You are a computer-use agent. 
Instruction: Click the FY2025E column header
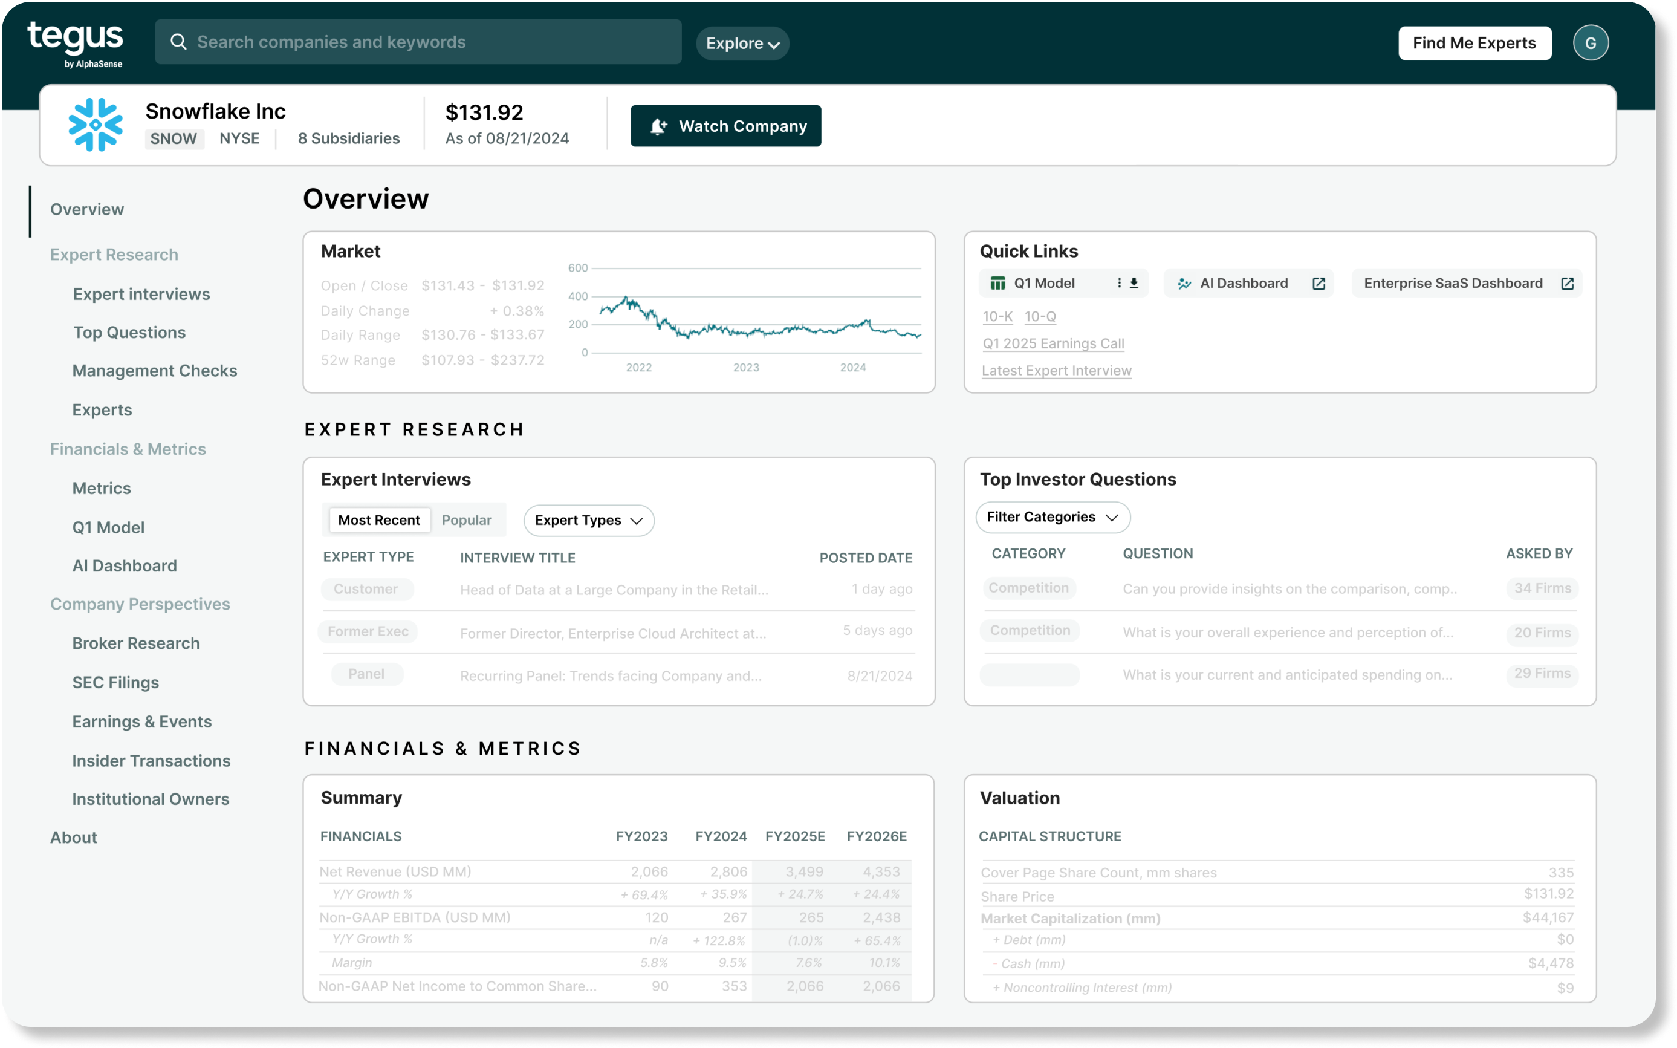pyautogui.click(x=794, y=836)
